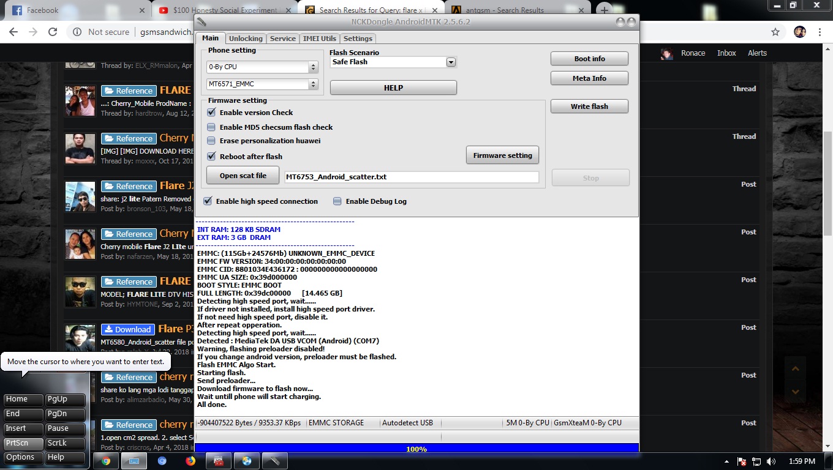Screen dimensions: 833x470
Task: Click the Download tag on Flare P3 result
Action: [x=127, y=329]
